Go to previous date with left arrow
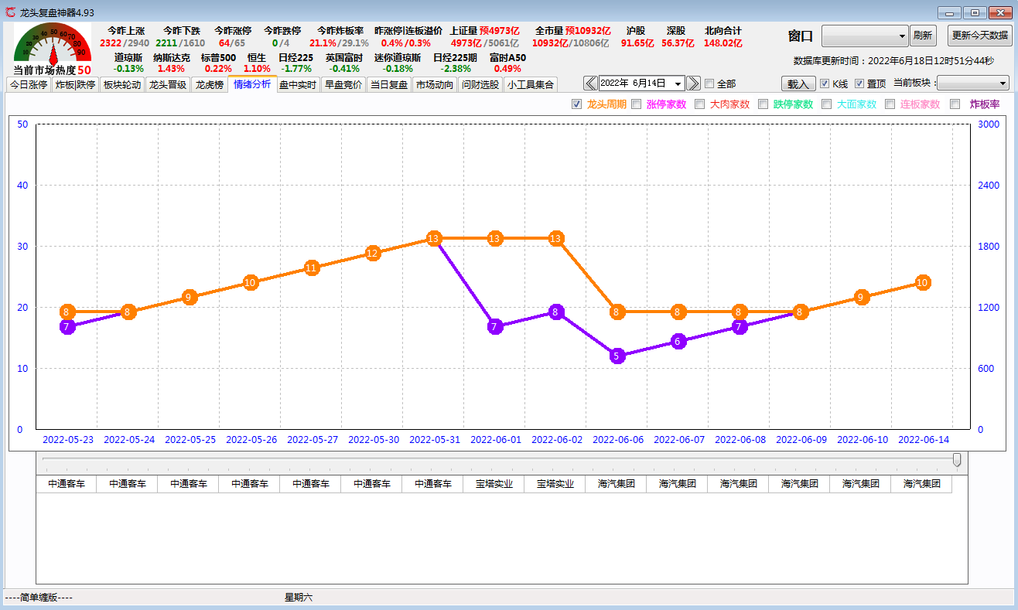 click(x=591, y=83)
